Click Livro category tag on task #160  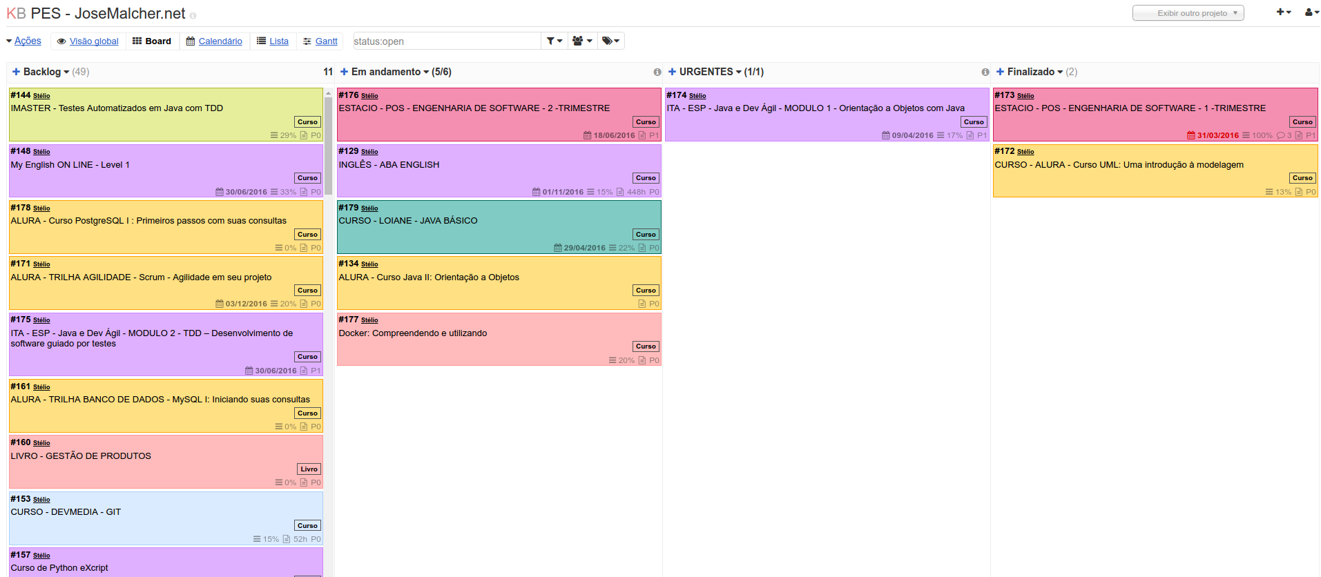point(309,469)
